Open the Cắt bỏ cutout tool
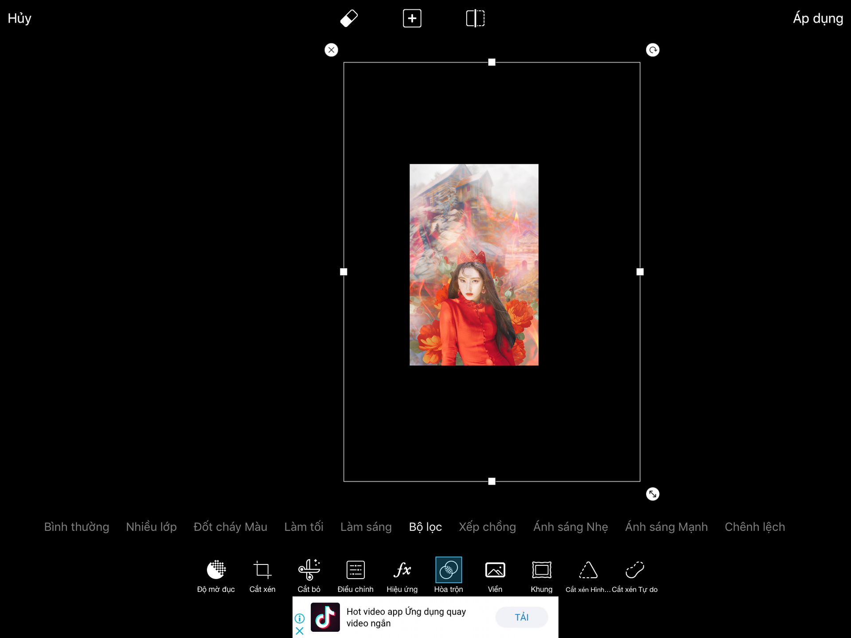851x638 pixels. tap(309, 576)
